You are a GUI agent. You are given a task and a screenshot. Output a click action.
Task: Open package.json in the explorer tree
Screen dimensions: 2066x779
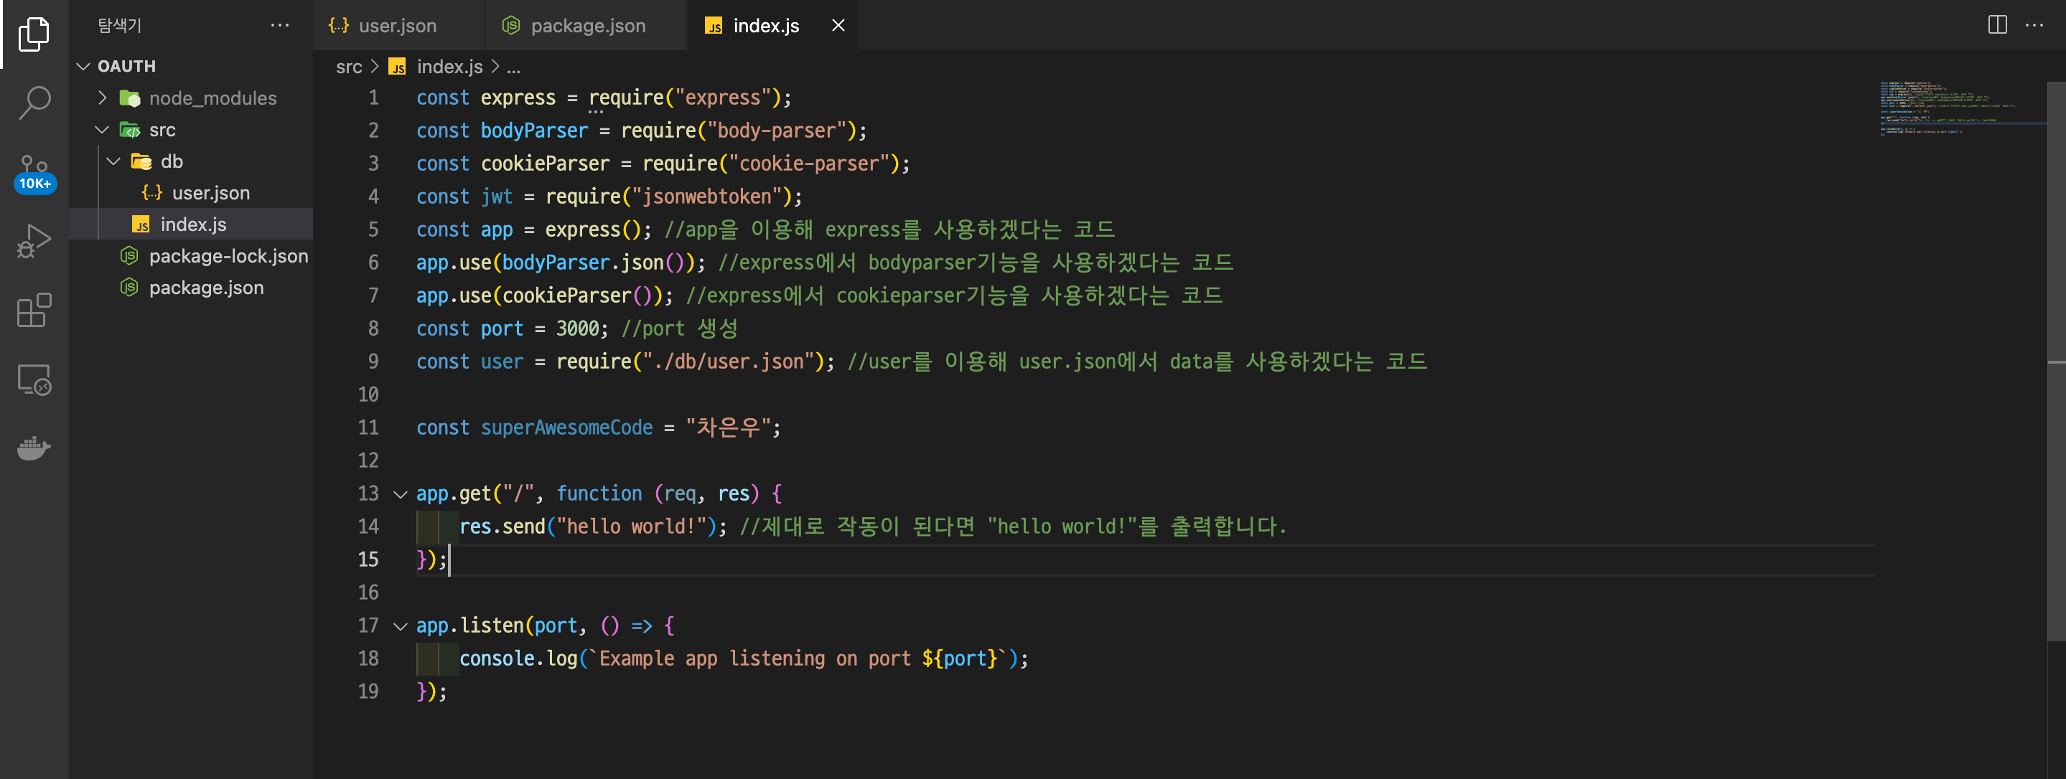click(191, 288)
